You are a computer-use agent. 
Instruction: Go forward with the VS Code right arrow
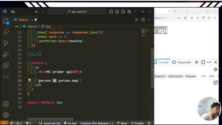(43, 12)
